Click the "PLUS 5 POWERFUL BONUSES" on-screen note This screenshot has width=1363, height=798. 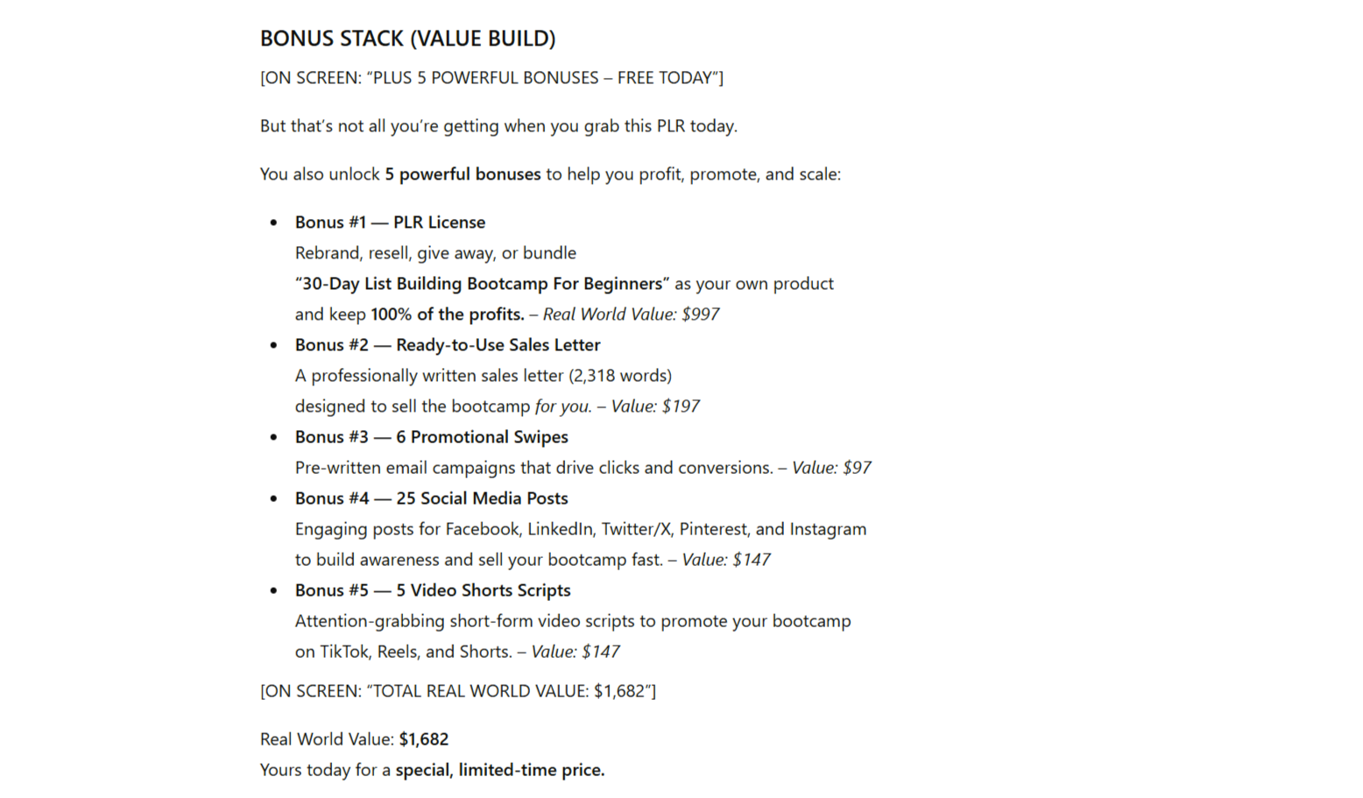click(491, 78)
